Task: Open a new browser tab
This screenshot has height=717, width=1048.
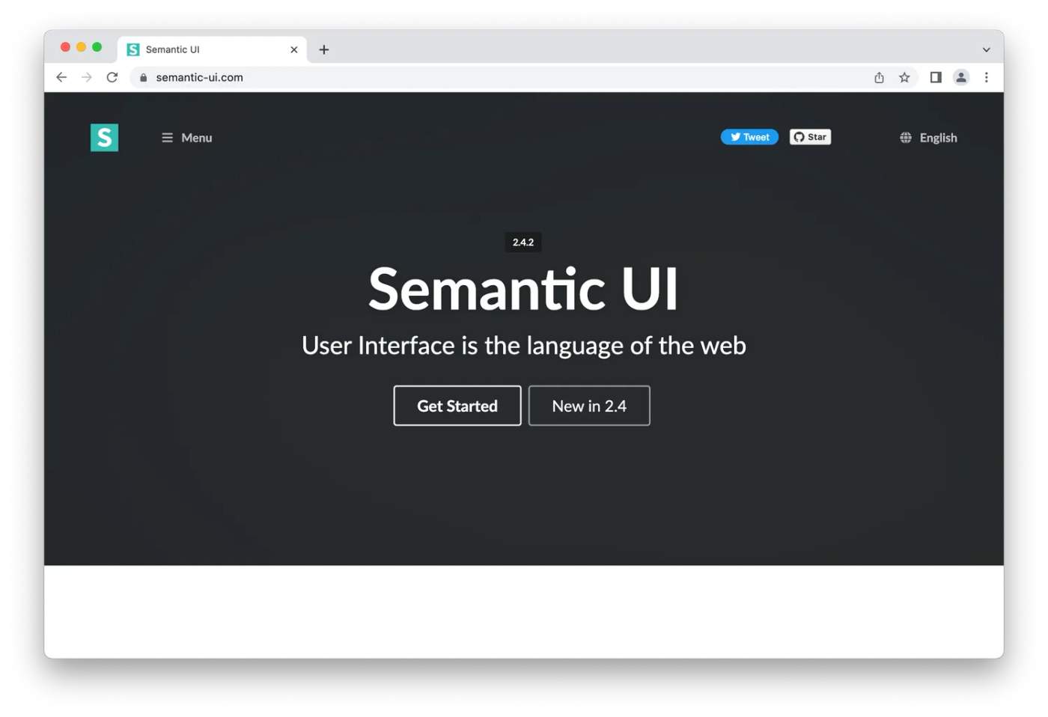Action: [x=323, y=49]
